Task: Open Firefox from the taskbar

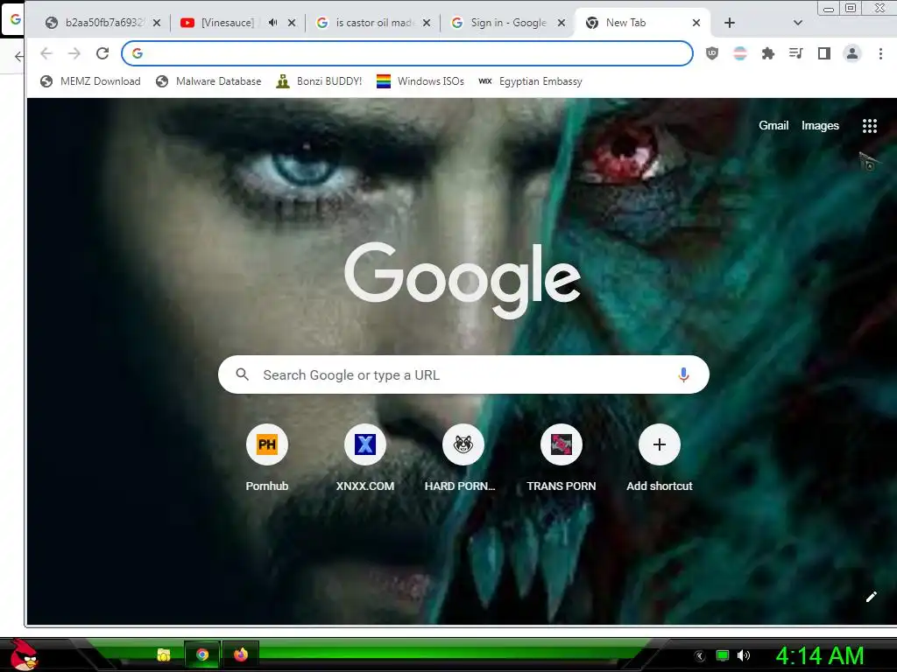Action: coord(241,654)
